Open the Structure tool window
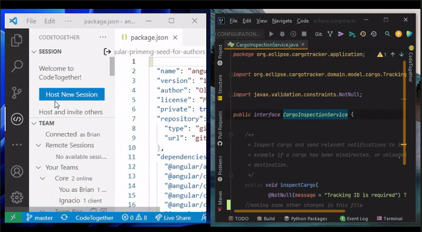The width and height of the screenshot is (422, 232). click(220, 87)
